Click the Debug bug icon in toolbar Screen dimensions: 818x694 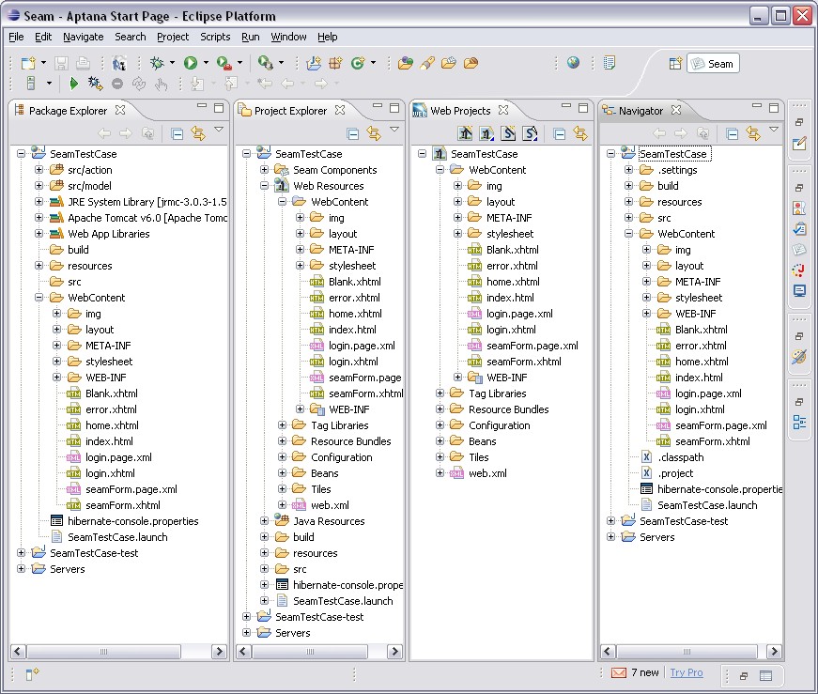click(x=157, y=63)
